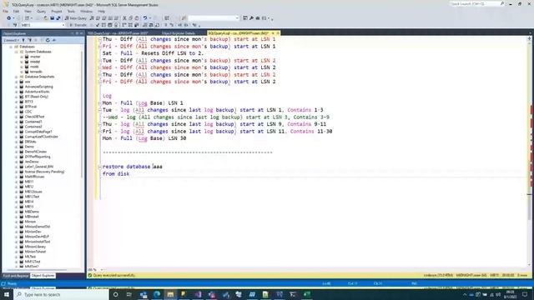Click the Copy icon in the toolbar
The width and height of the screenshot is (534, 300).
pos(131,18)
